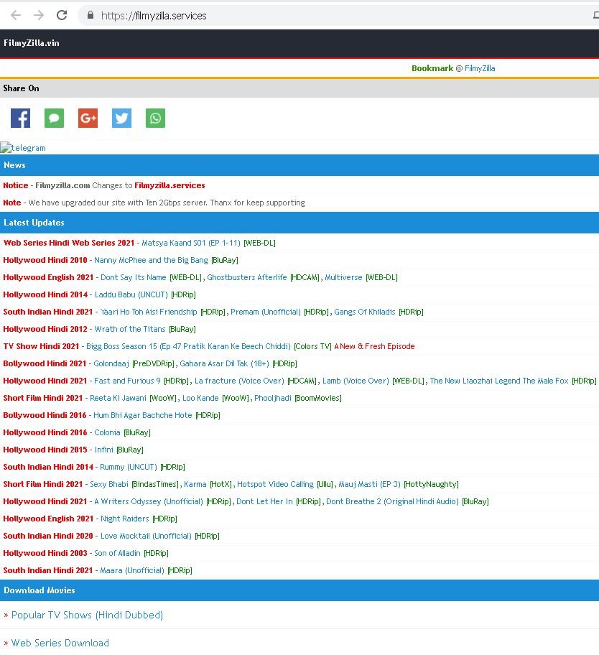Reload the page with refresh icon
The height and width of the screenshot is (655, 599).
[62, 16]
